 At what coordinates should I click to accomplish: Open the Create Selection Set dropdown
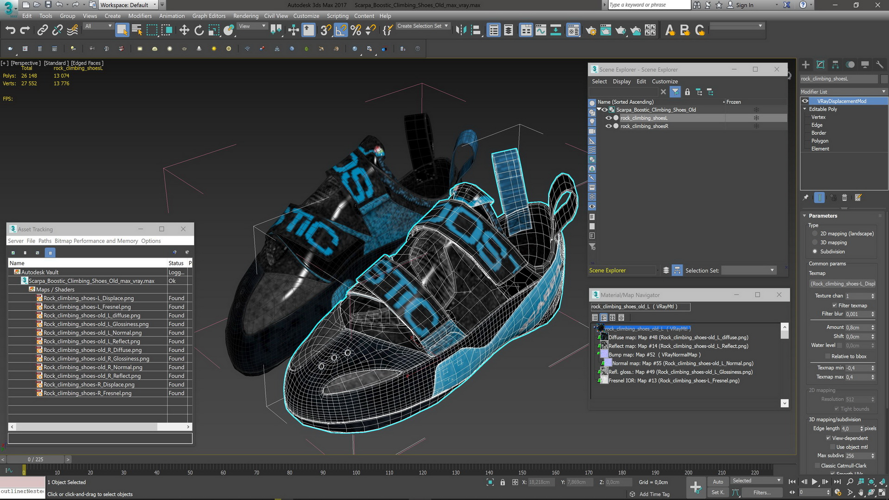pos(422,26)
